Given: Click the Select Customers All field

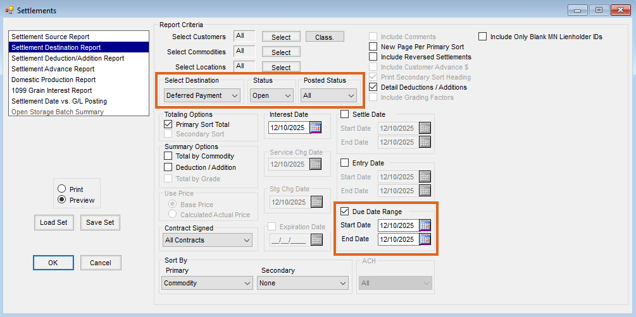Looking at the screenshot, I should tap(244, 37).
